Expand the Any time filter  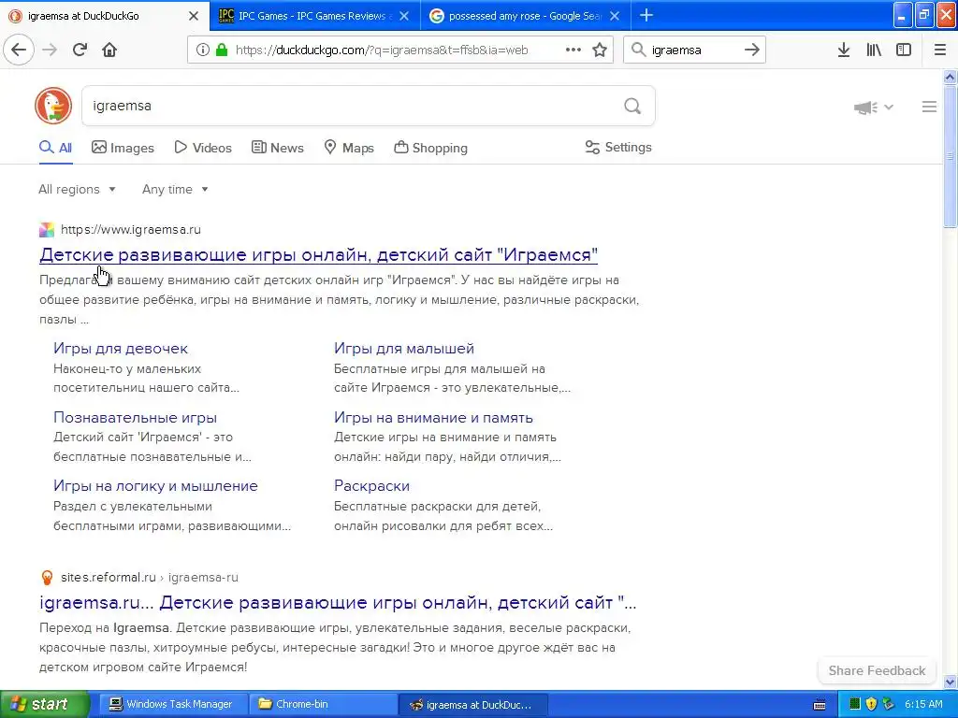click(x=175, y=189)
